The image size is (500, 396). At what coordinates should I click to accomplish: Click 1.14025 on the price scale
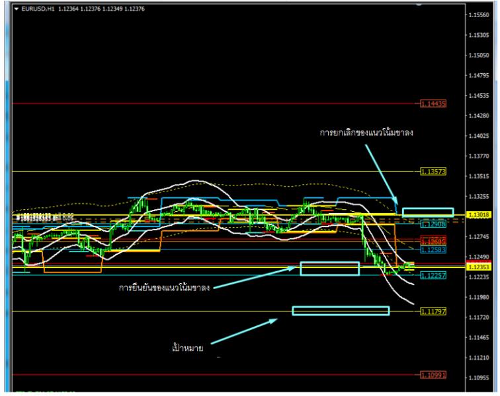(479, 136)
